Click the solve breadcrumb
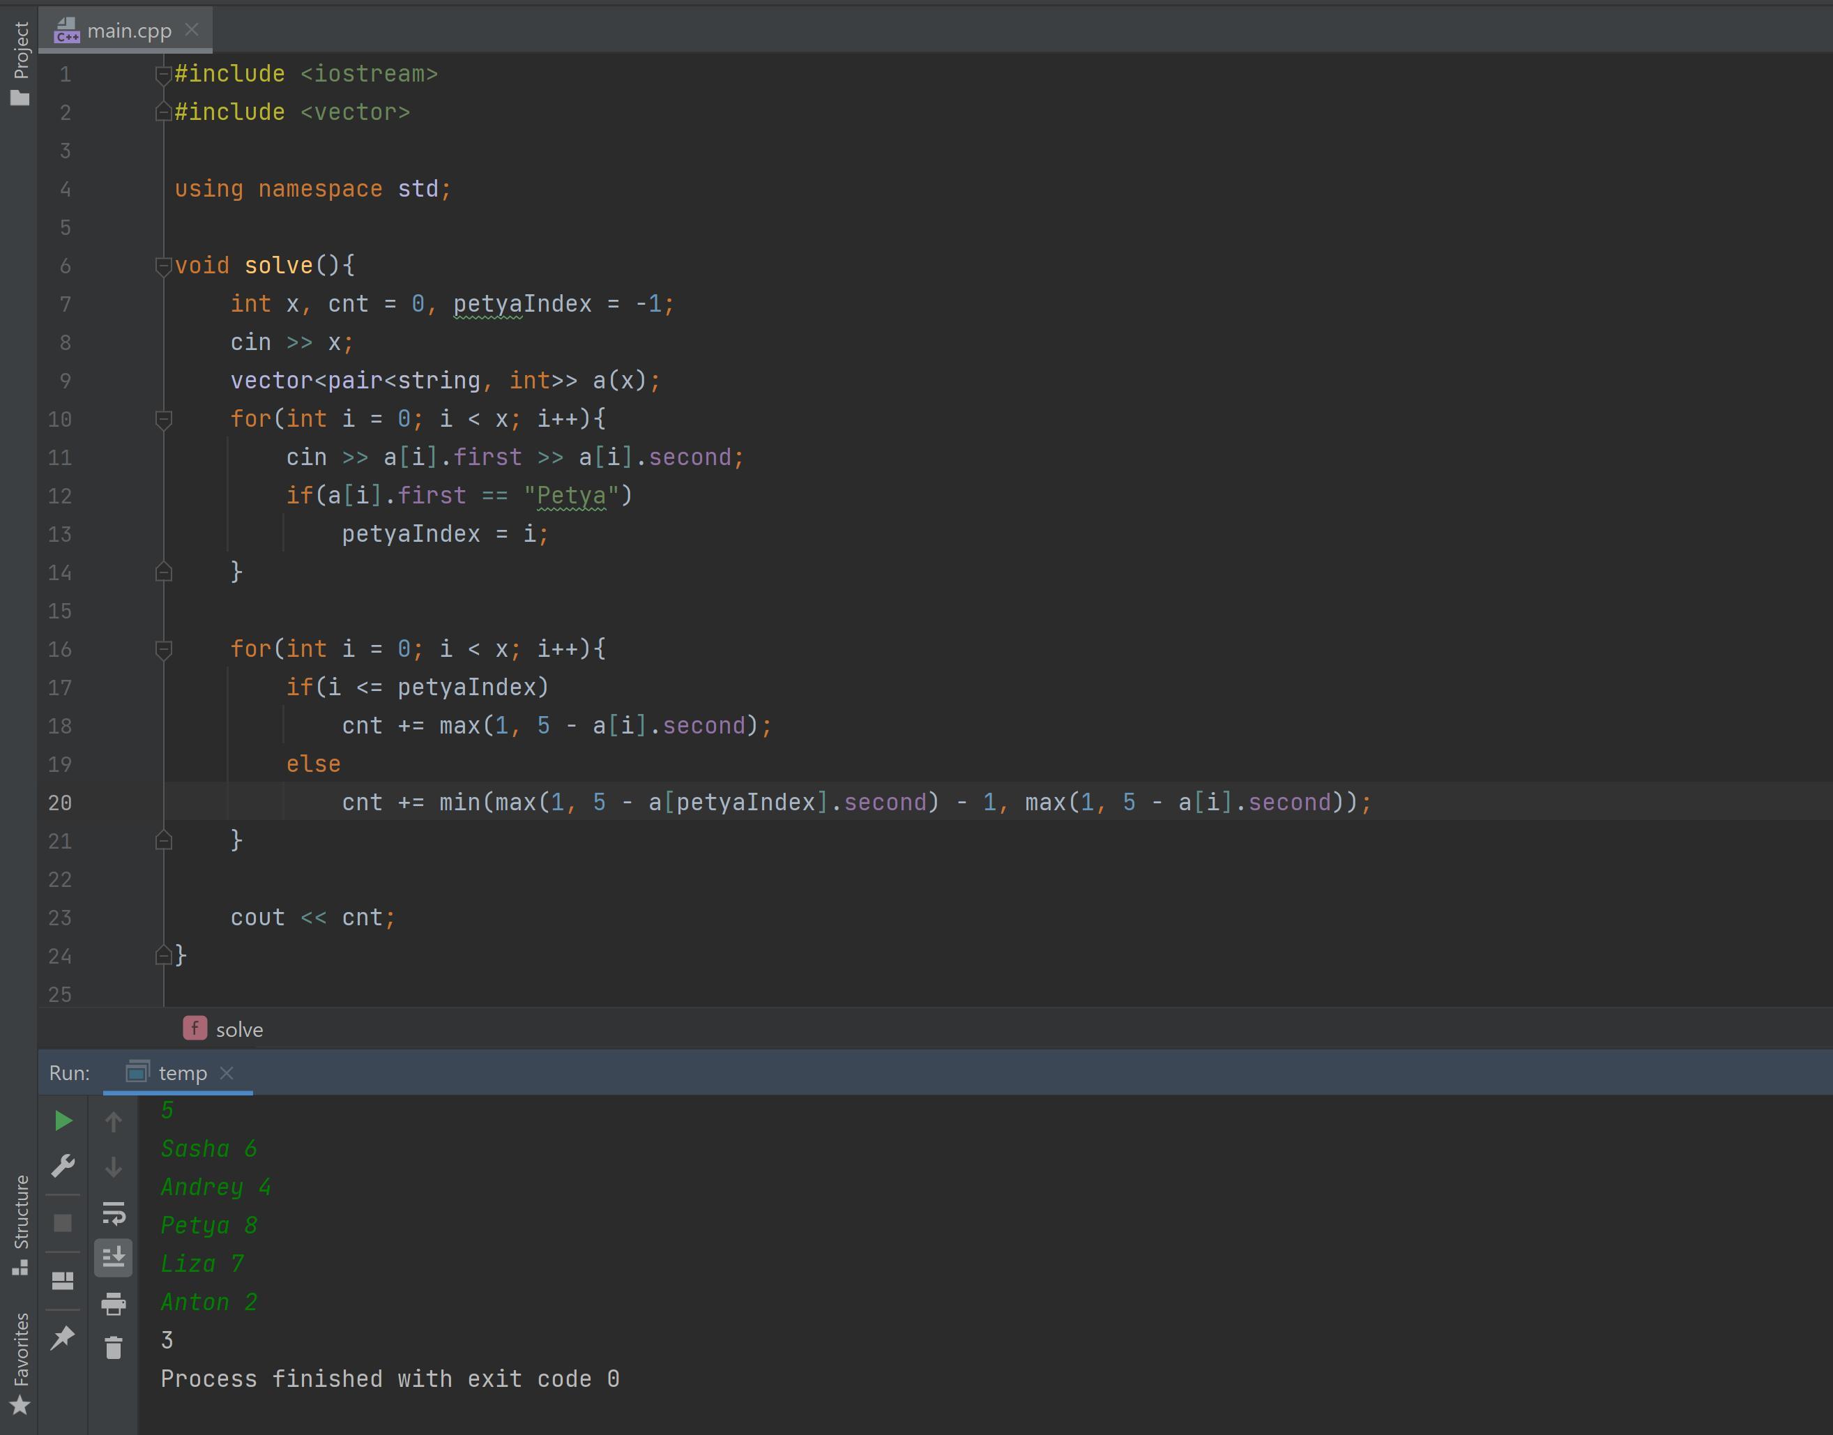The height and width of the screenshot is (1435, 1833). [223, 1029]
